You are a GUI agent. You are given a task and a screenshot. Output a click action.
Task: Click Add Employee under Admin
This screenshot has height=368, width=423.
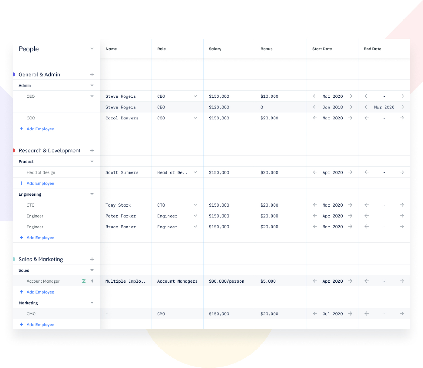pyautogui.click(x=37, y=129)
